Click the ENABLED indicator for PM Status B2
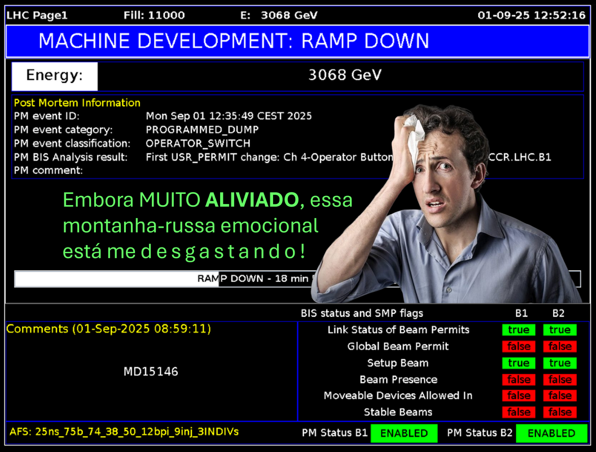 (551, 433)
